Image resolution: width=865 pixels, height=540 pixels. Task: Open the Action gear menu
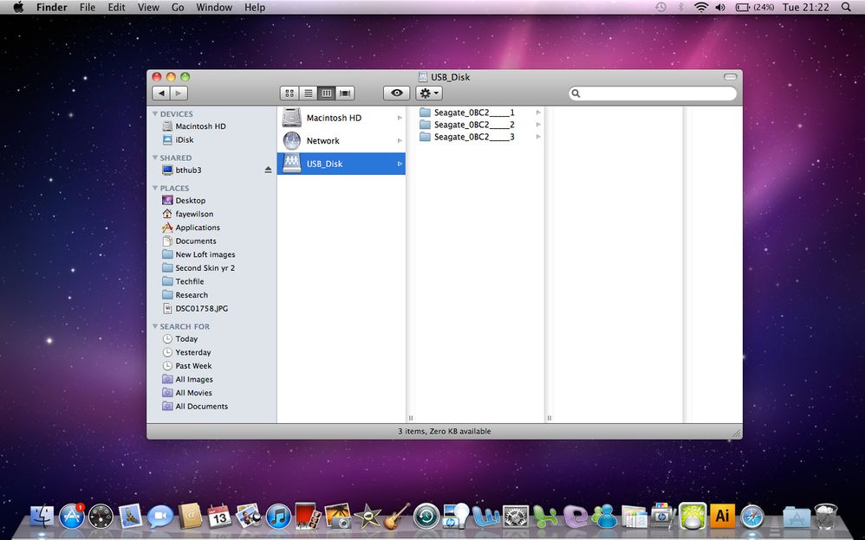(426, 93)
